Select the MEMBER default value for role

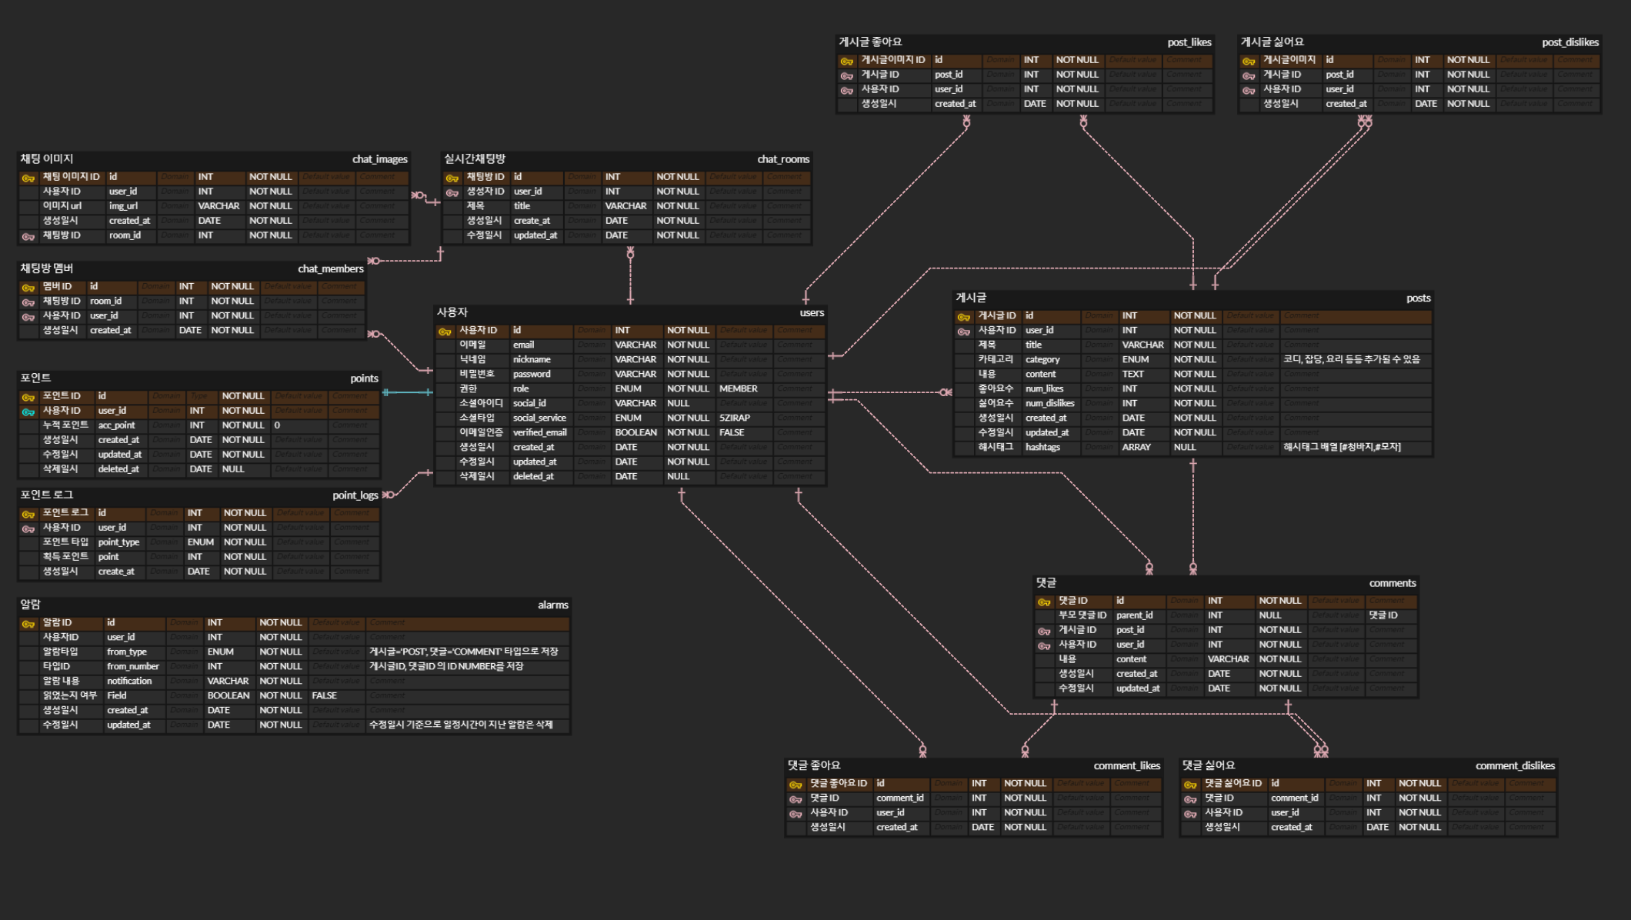738,388
